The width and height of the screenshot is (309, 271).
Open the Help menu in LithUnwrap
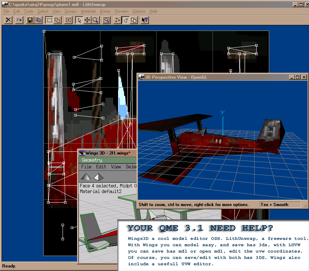tap(153, 11)
